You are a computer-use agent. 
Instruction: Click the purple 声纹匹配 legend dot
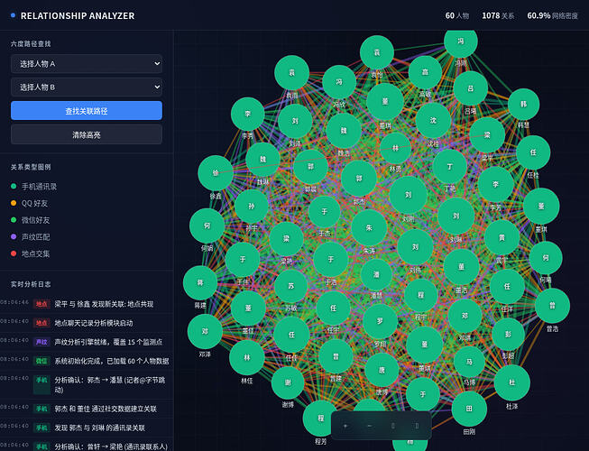pos(14,236)
